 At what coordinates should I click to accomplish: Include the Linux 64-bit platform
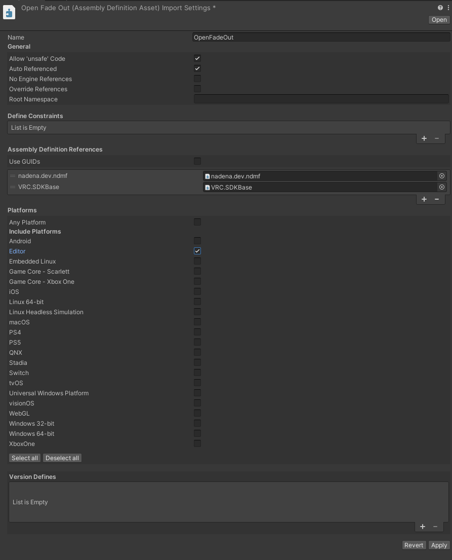[197, 302]
